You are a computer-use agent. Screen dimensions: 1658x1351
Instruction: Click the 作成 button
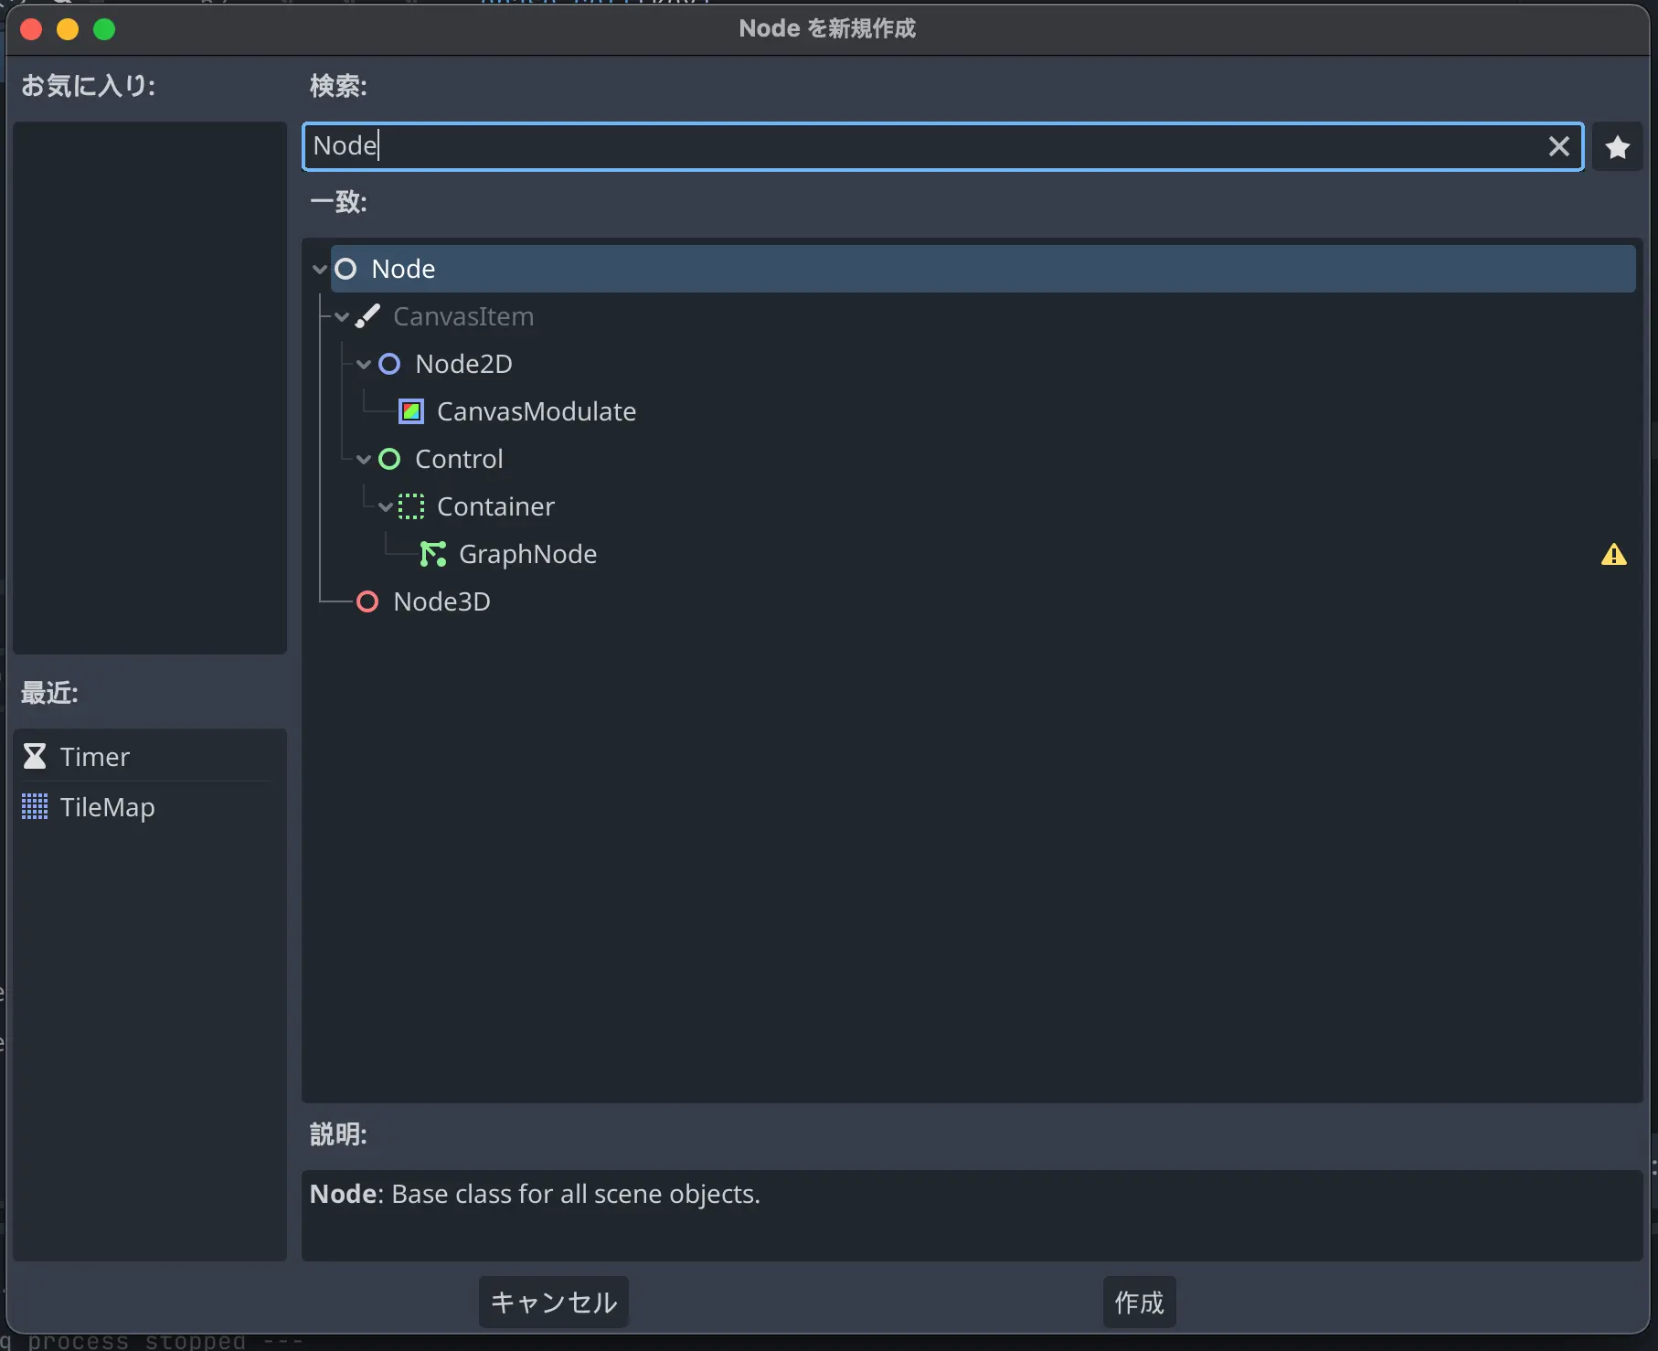(1139, 1302)
